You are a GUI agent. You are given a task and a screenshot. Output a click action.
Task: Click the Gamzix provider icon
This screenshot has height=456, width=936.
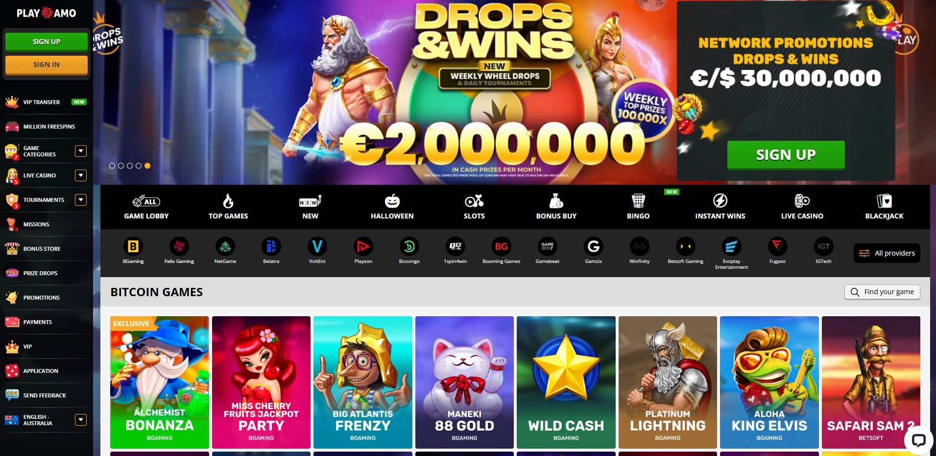point(593,247)
